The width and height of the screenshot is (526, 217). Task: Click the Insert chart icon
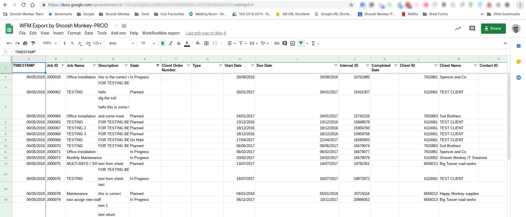tap(293, 43)
